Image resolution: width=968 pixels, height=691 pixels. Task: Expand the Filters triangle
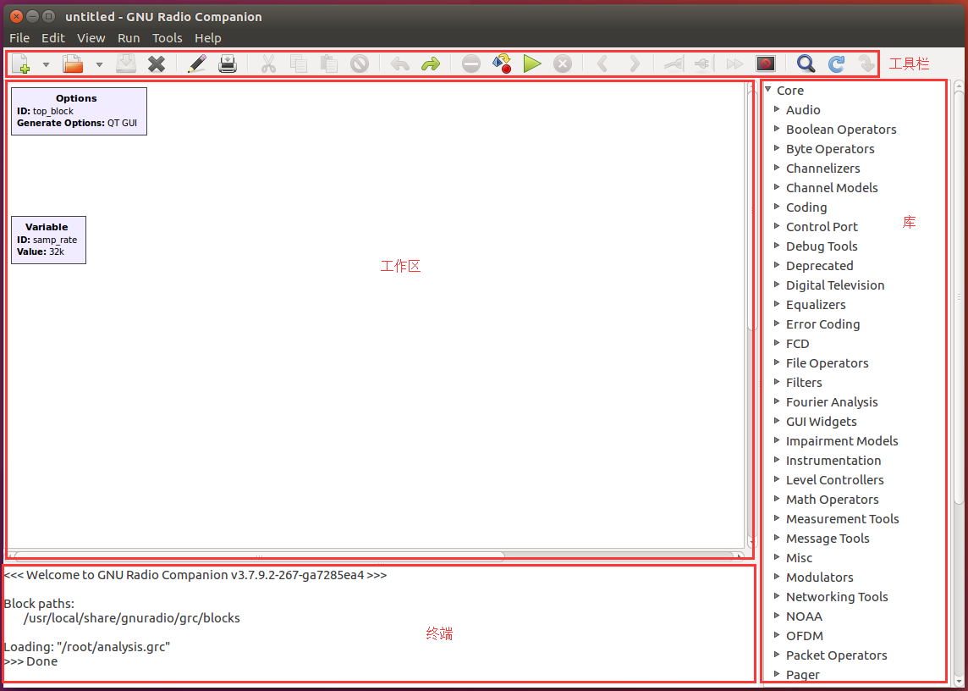777,381
